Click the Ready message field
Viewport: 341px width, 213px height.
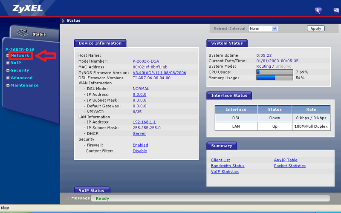210,198
